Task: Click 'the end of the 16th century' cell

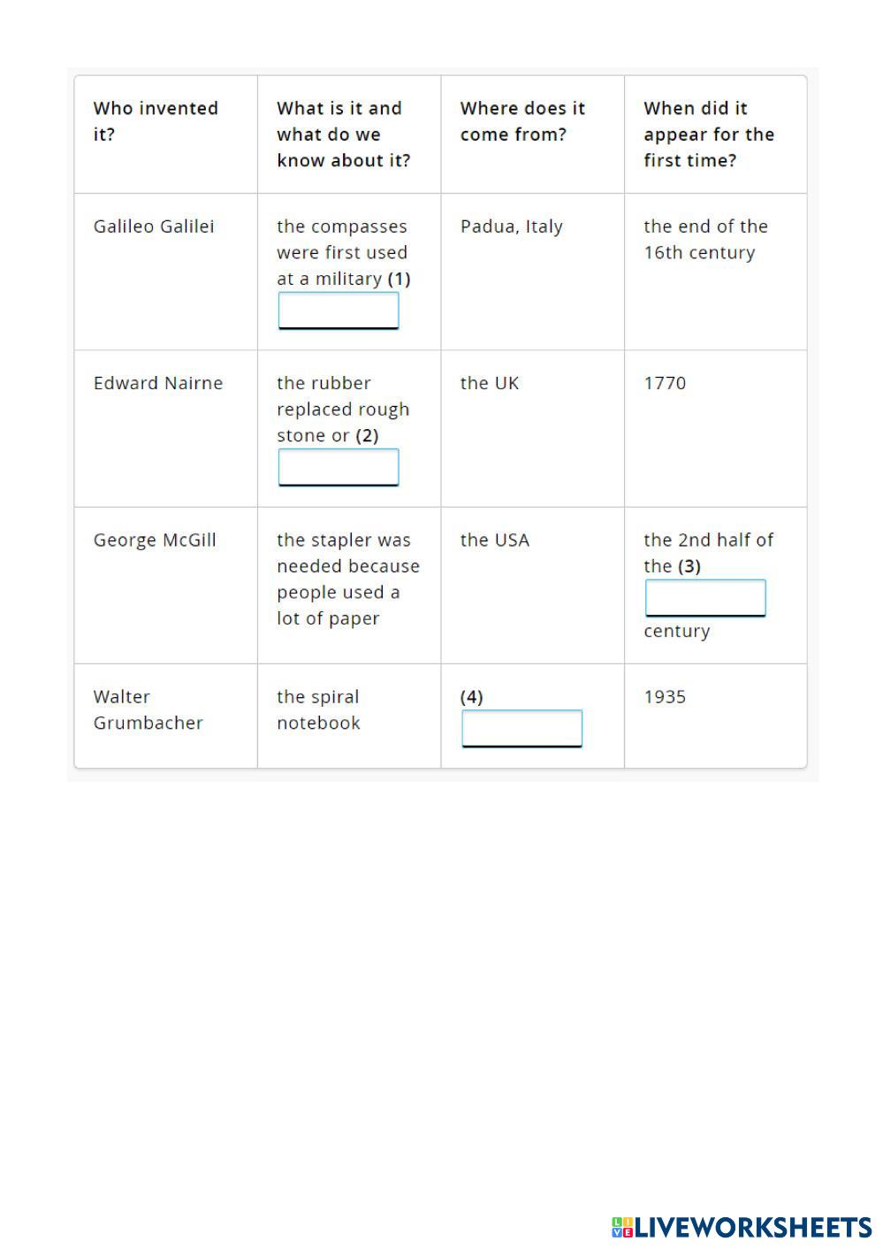Action: 705,240
